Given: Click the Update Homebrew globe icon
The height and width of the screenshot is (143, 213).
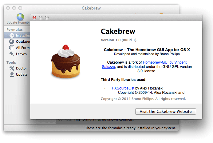Looking at the screenshot, I should 20,17.
